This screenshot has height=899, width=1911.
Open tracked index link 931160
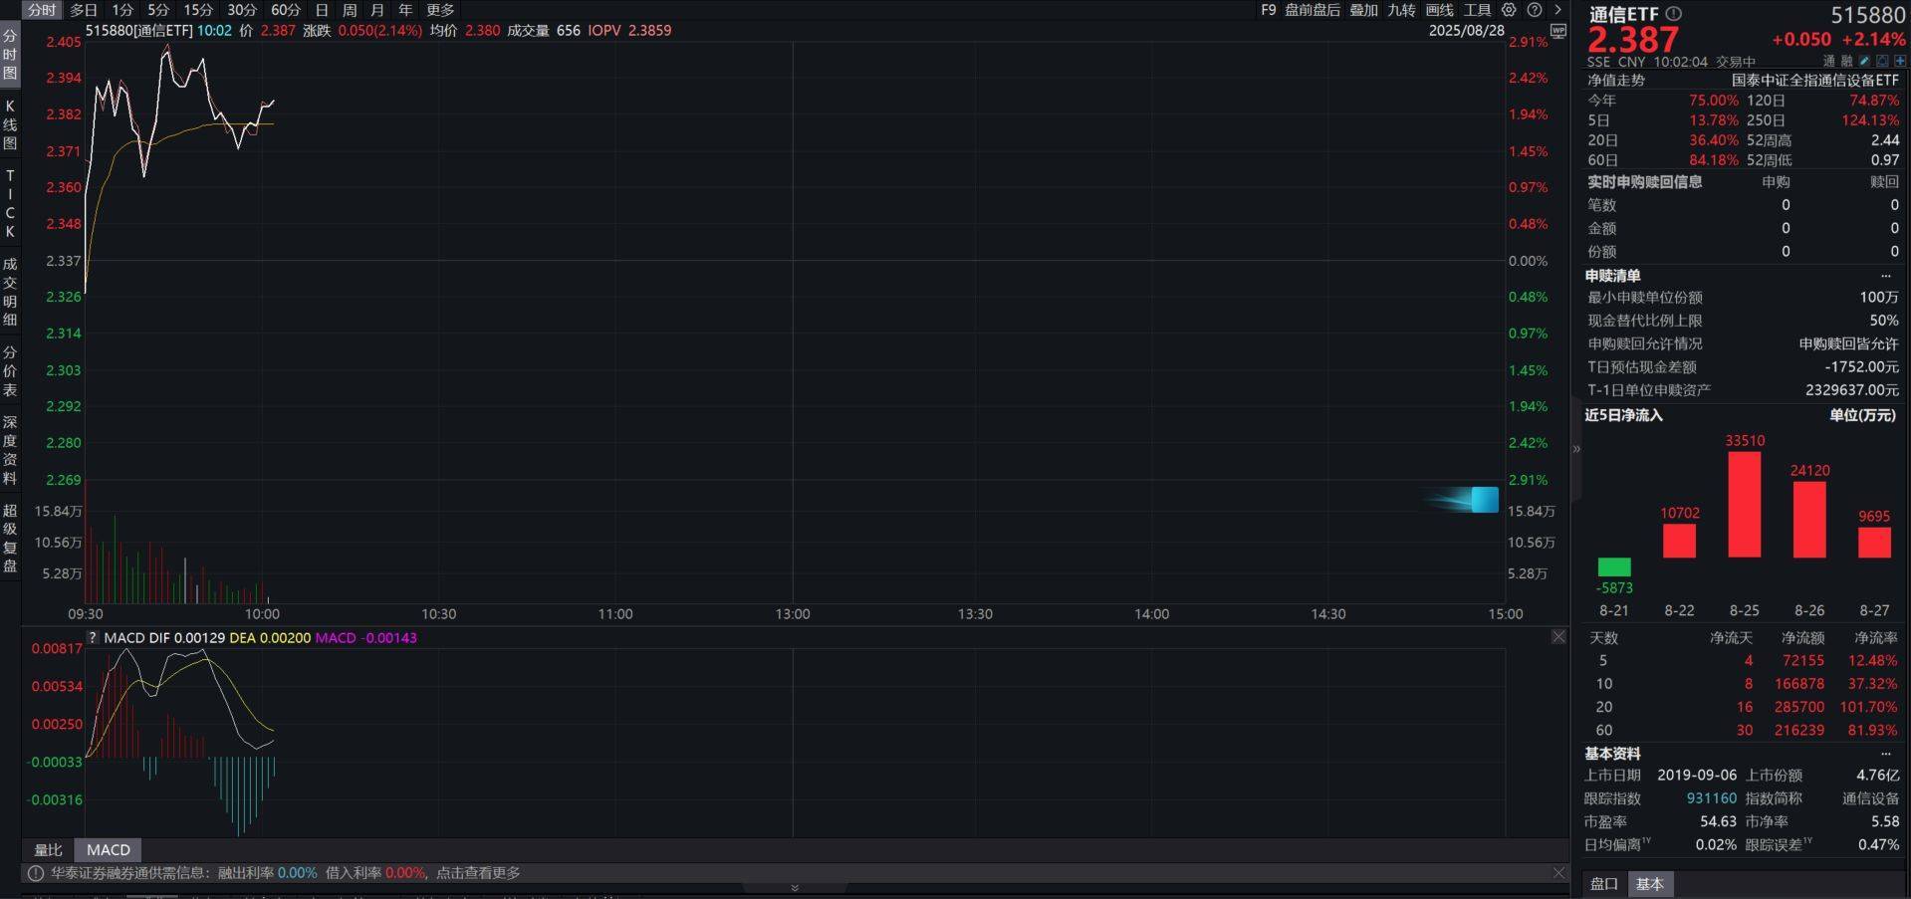pyautogui.click(x=1711, y=798)
